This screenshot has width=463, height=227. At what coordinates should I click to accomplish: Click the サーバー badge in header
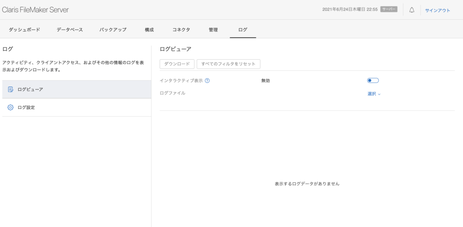point(388,9)
